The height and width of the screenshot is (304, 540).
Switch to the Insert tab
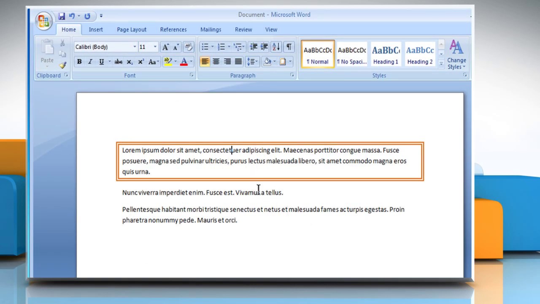[x=96, y=30]
